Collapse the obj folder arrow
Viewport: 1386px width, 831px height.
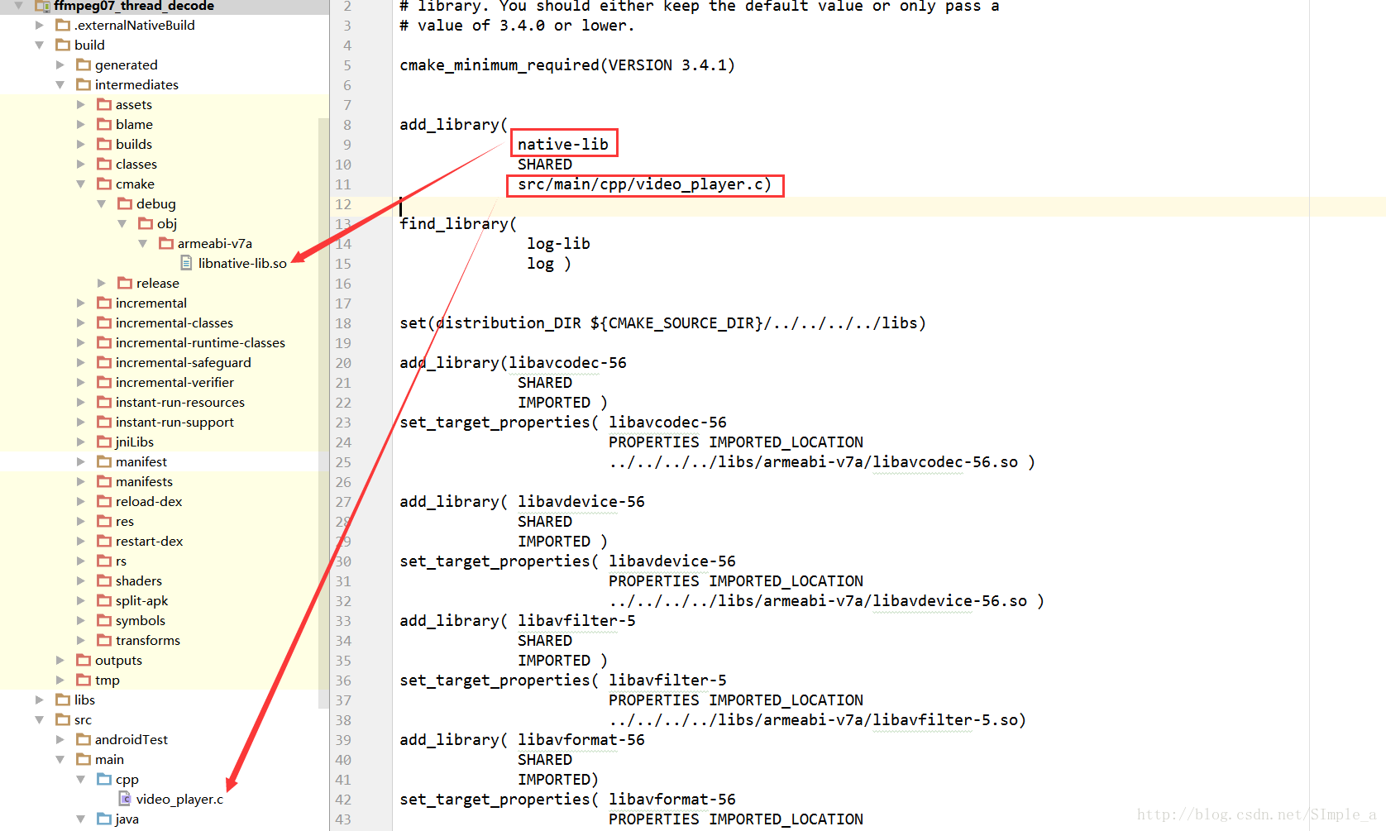point(122,223)
